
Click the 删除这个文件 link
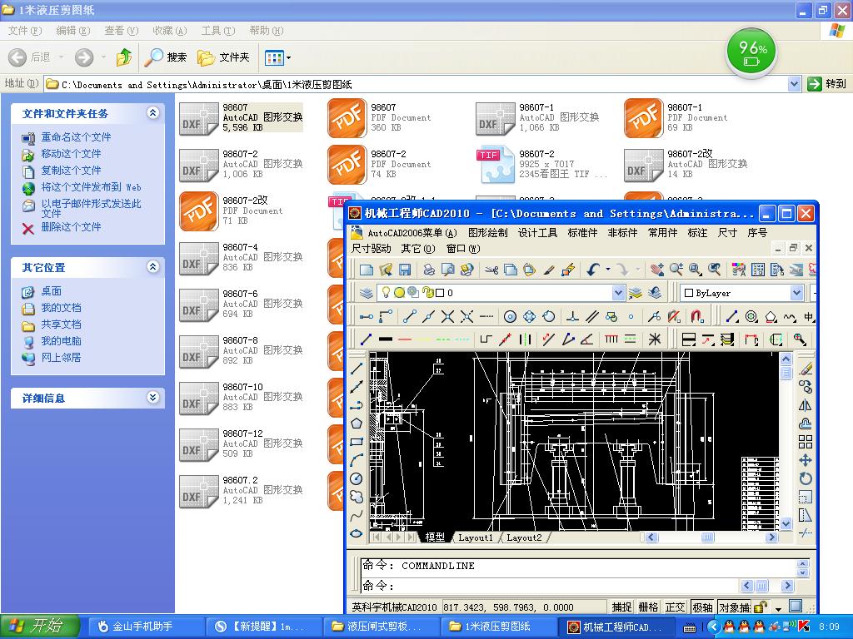point(71,227)
